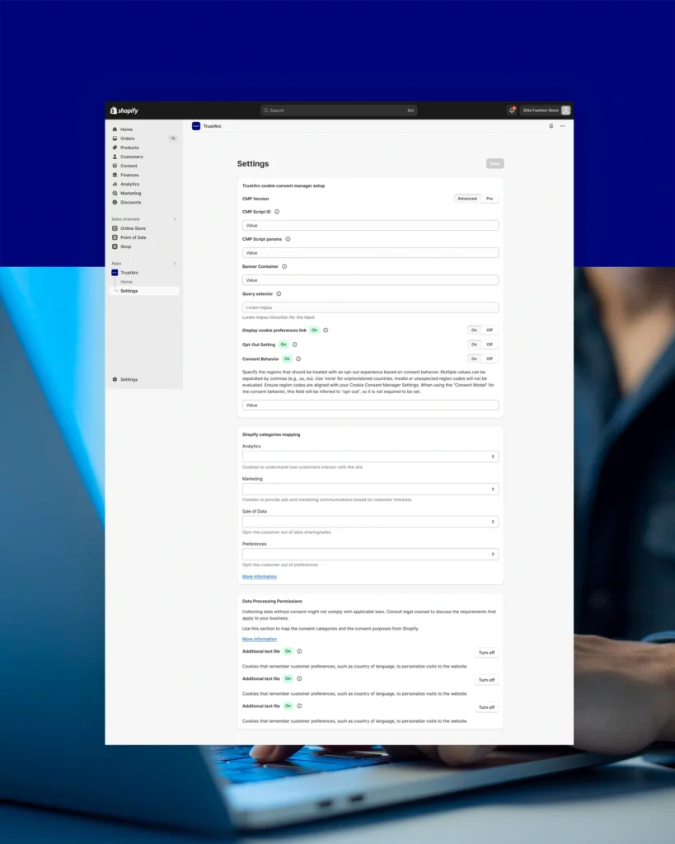Set Opt-Out Setting to Off
The width and height of the screenshot is (675, 844).
click(490, 345)
